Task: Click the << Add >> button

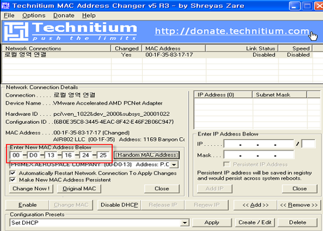Action: (x=256, y=205)
